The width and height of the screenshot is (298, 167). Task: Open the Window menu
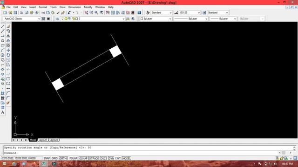100,7
